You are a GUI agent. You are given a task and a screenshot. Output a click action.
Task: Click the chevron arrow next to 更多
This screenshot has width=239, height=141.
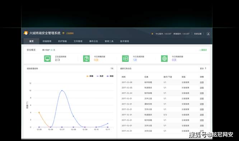[206, 68]
